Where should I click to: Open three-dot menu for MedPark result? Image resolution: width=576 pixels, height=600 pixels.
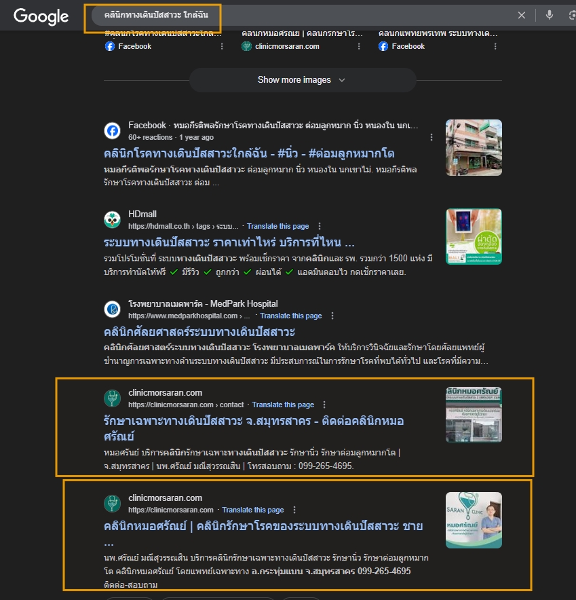pos(332,316)
